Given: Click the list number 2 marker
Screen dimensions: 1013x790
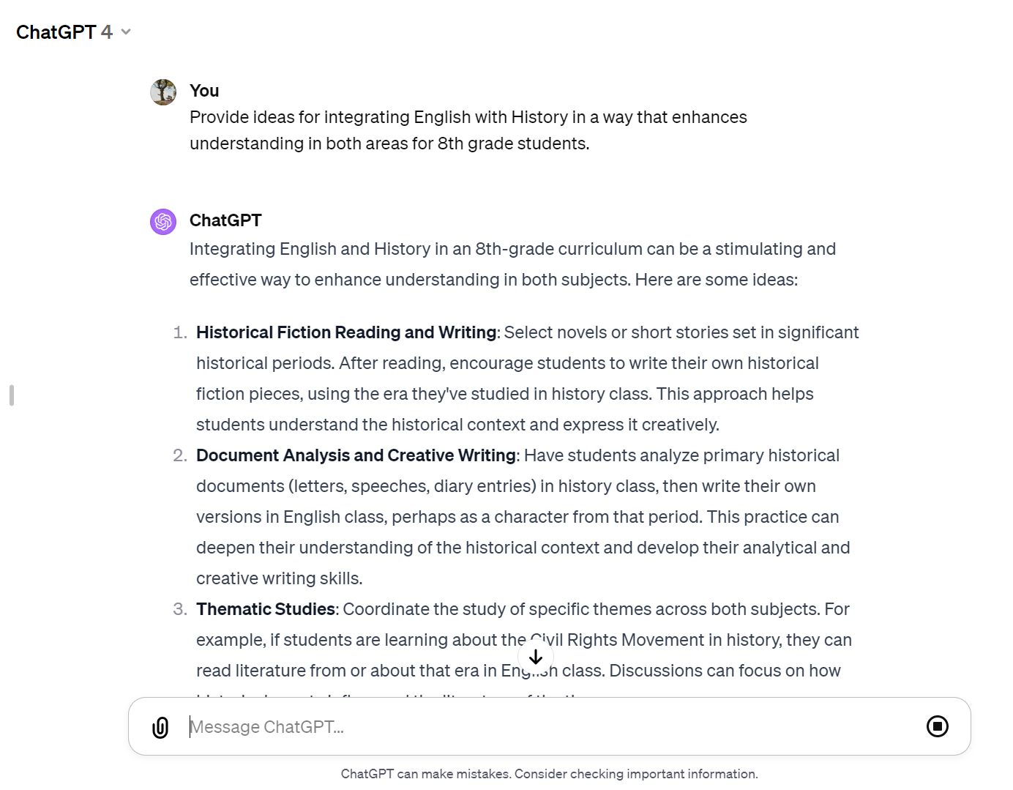Looking at the screenshot, I should point(180,455).
